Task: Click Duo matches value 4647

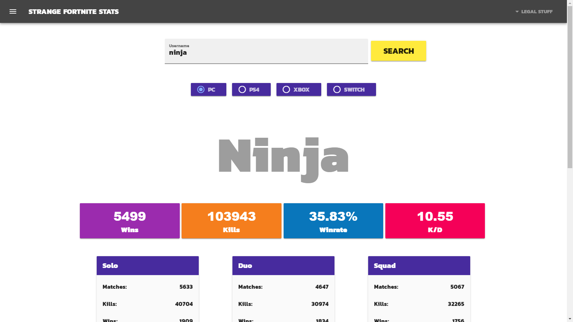Action: pyautogui.click(x=322, y=287)
